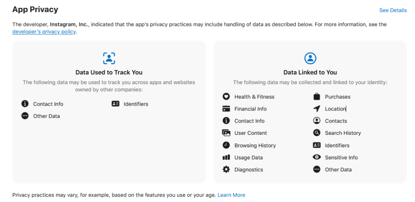Click the Contacts person icon
Viewport: 415px width, 202px height.
317,121
